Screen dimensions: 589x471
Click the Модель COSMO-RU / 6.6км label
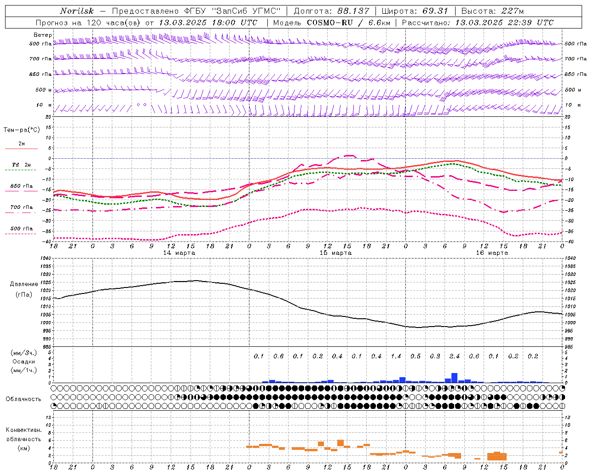pyautogui.click(x=332, y=23)
